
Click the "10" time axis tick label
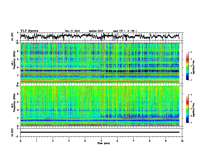(182, 141)
